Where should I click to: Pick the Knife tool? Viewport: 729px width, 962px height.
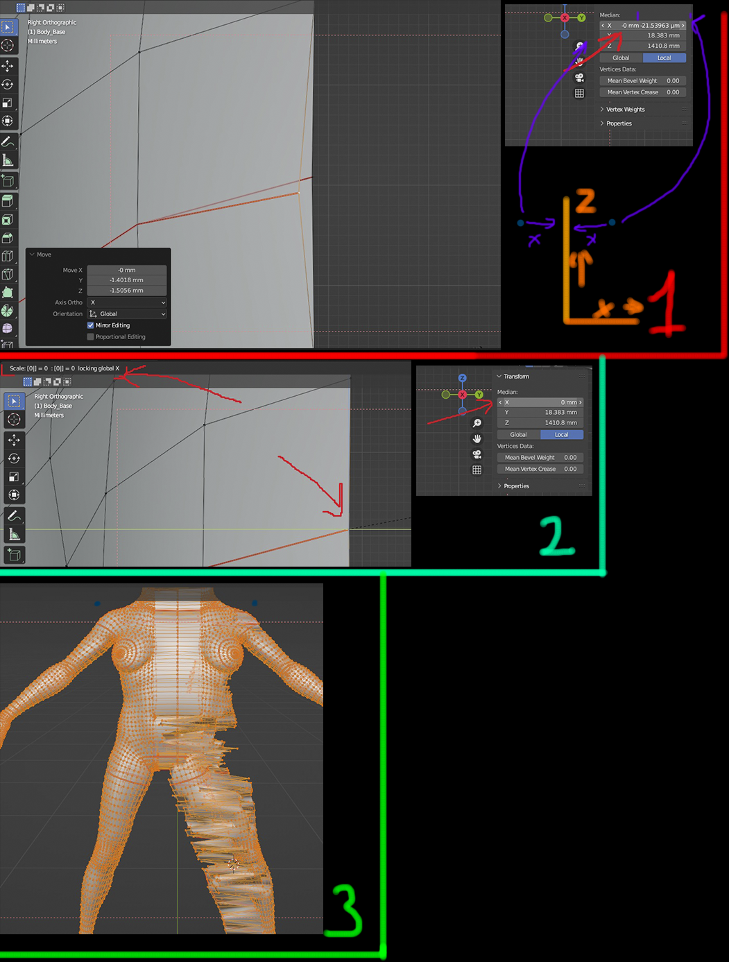coord(8,274)
